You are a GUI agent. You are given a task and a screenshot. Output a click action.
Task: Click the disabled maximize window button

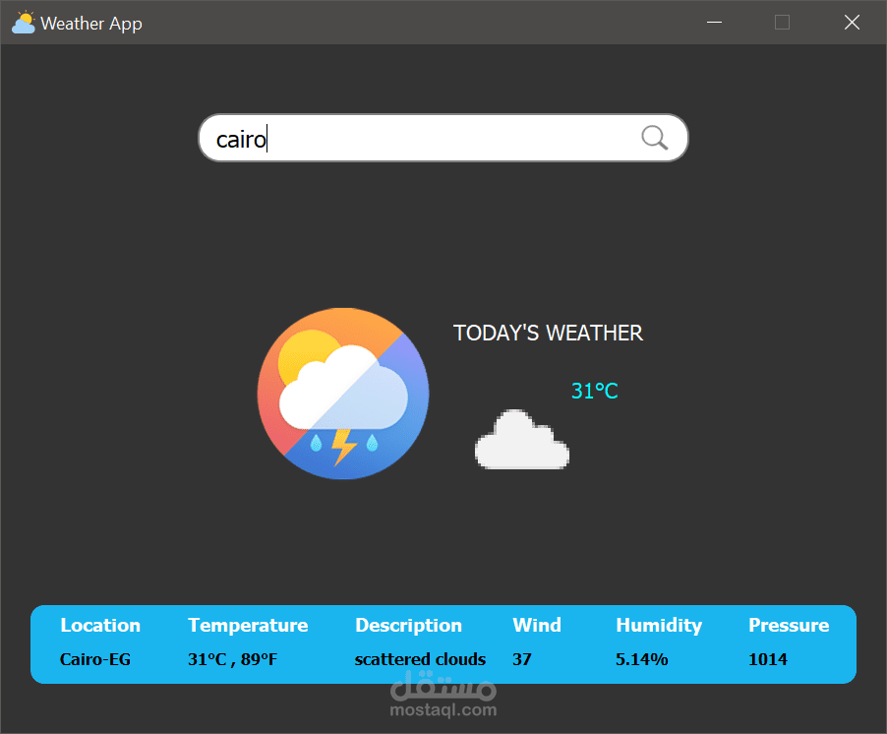tap(783, 22)
